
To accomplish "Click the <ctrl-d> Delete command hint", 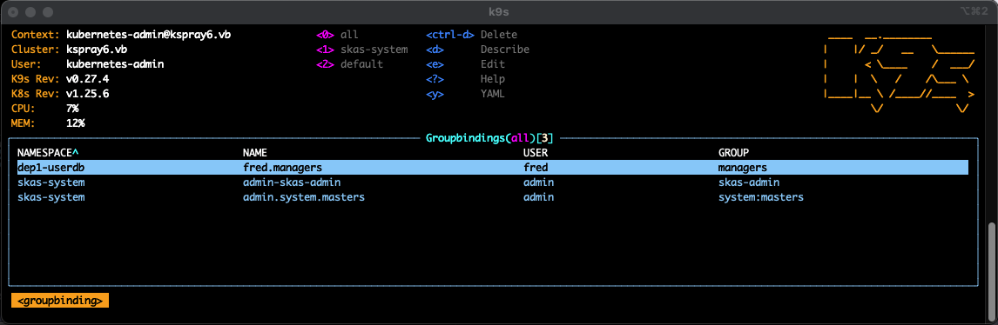I will pos(472,35).
